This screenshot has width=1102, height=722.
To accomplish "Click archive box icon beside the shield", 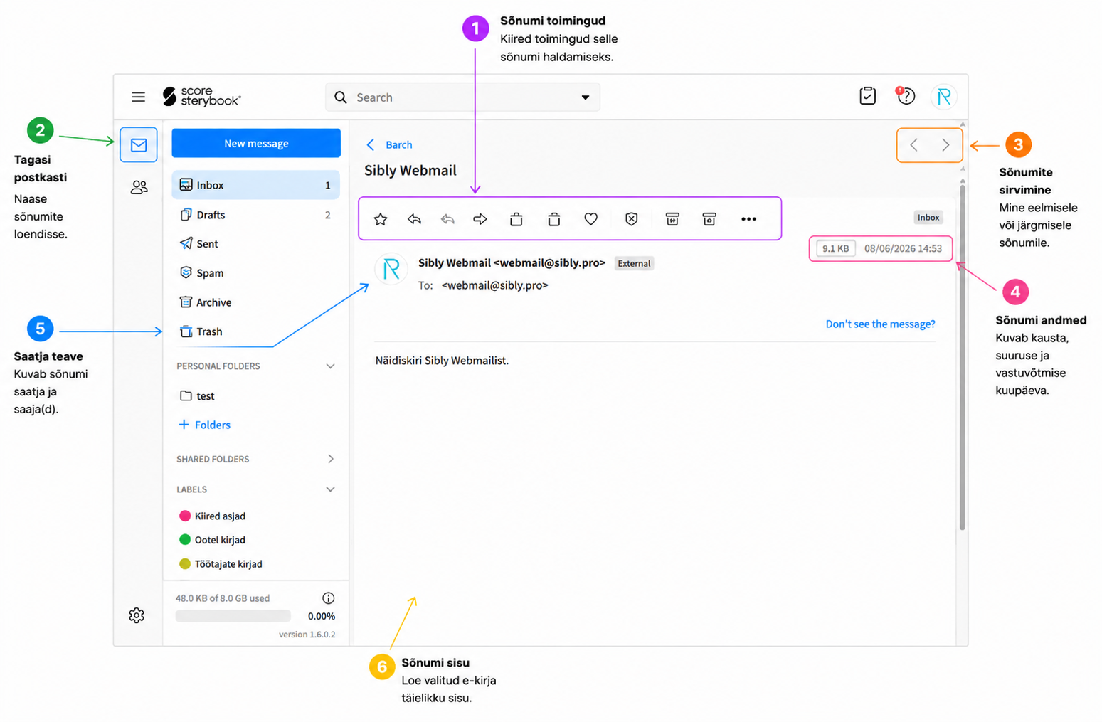I will pos(672,219).
